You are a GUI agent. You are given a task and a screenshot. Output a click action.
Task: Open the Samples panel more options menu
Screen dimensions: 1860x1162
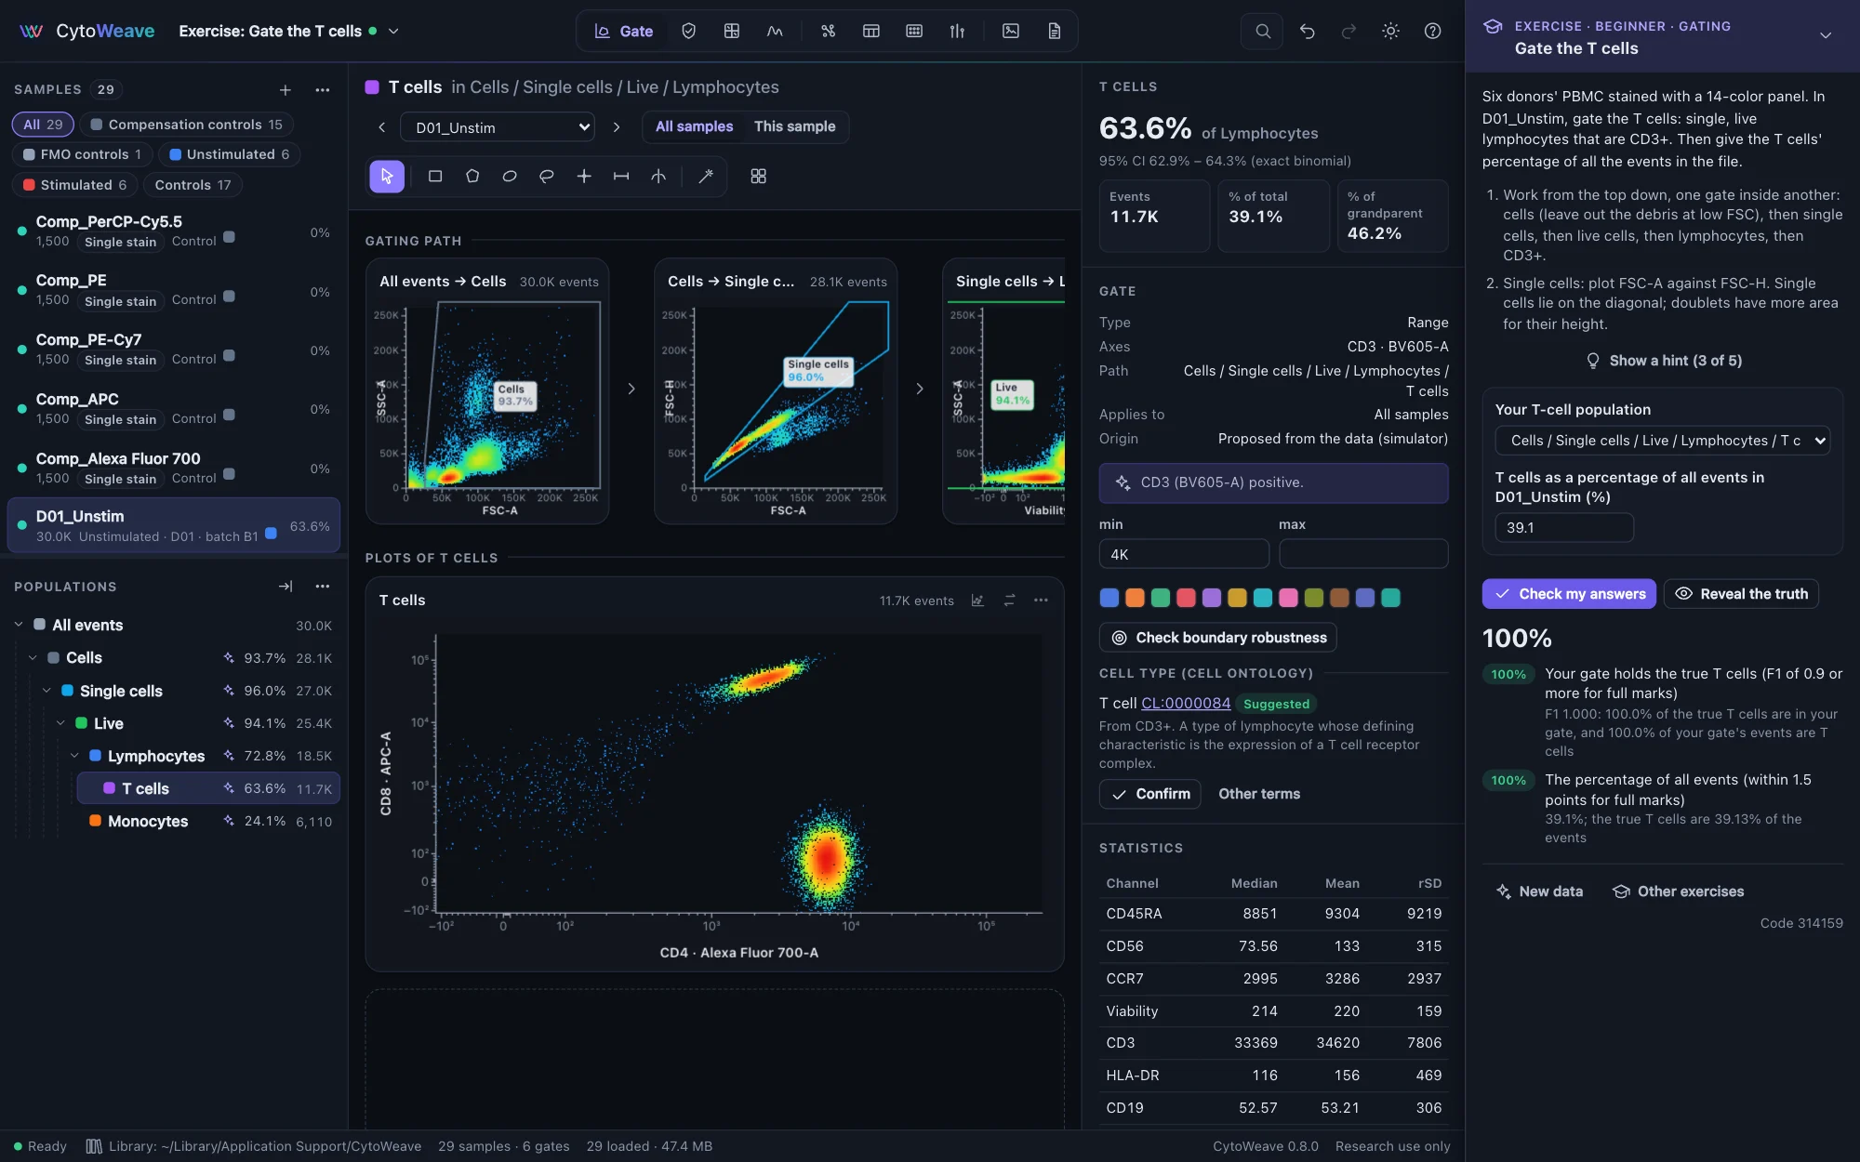(323, 89)
